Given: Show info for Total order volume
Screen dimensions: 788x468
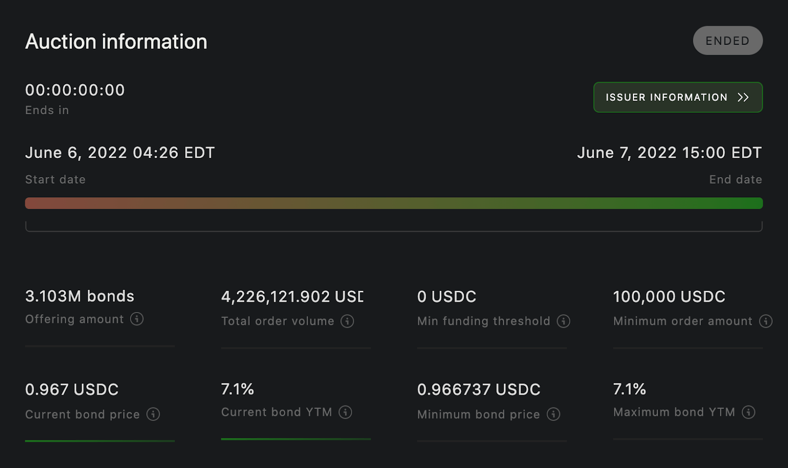Looking at the screenshot, I should [x=347, y=321].
